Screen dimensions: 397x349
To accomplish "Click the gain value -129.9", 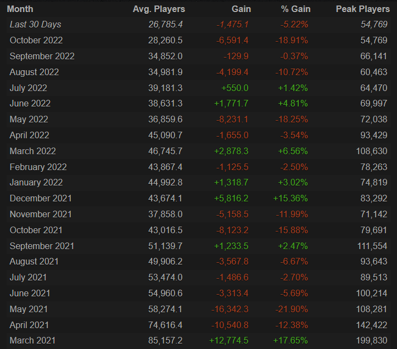I will click(x=236, y=56).
